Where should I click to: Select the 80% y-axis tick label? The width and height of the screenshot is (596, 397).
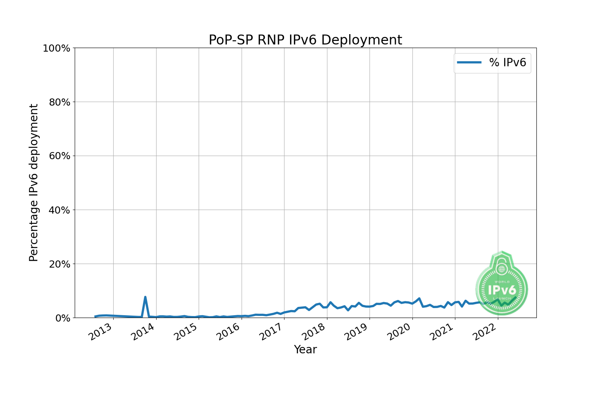[x=59, y=102]
